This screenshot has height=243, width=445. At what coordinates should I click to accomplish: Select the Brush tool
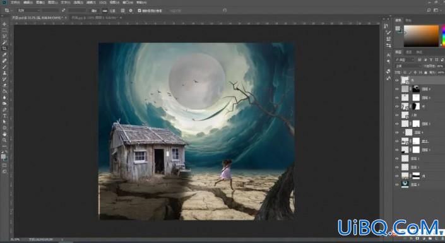coord(4,67)
